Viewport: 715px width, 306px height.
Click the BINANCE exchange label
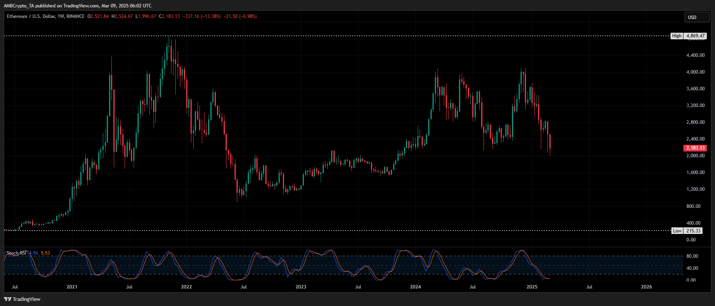(76, 16)
